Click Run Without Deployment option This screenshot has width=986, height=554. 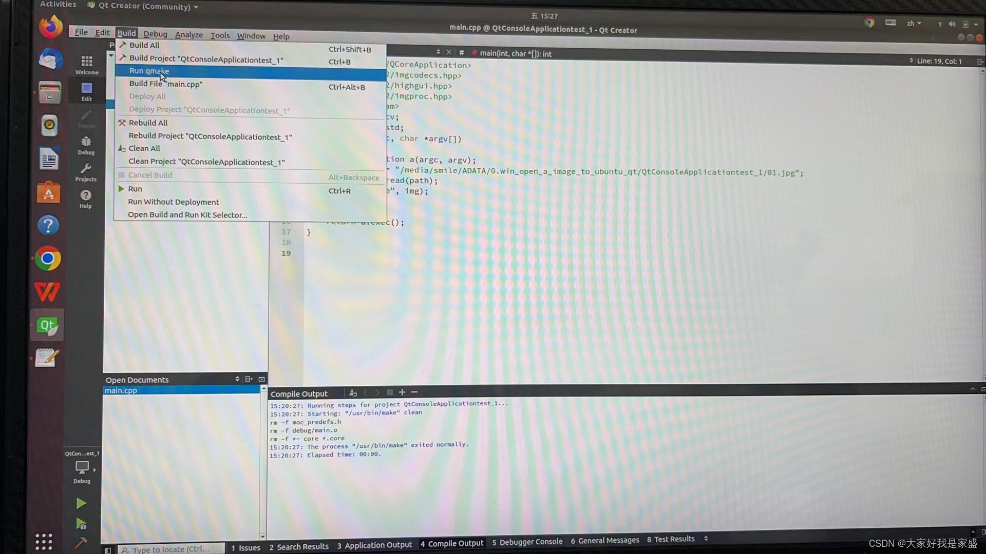click(174, 202)
